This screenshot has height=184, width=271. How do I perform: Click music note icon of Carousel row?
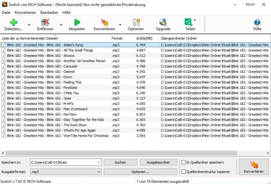4,66
